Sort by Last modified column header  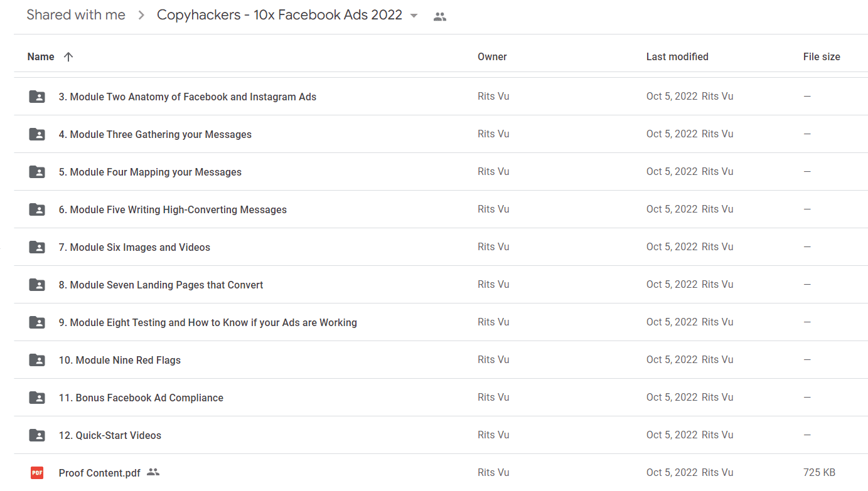pyautogui.click(x=677, y=56)
